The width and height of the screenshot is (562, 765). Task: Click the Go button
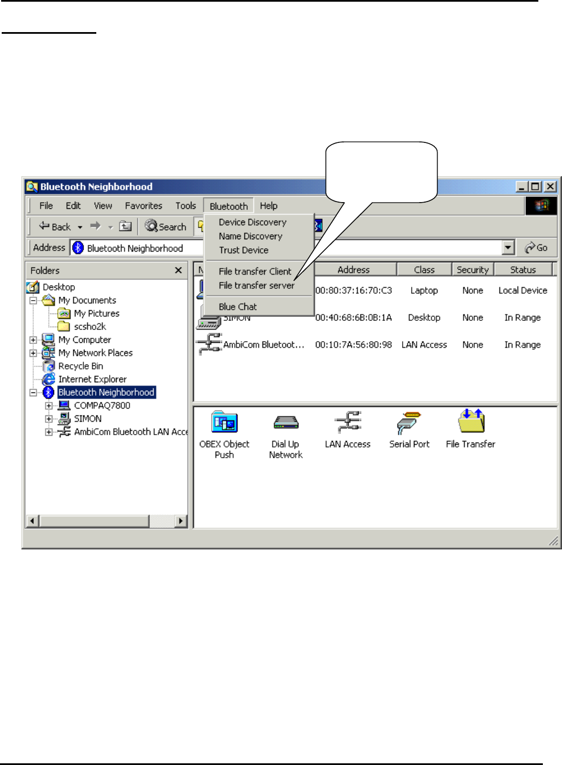[x=537, y=248]
